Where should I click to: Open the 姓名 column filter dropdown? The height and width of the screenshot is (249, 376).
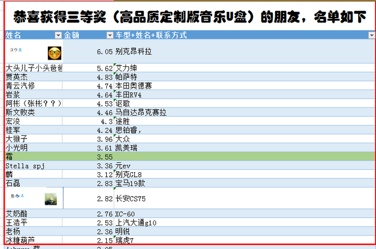[x=58, y=35]
